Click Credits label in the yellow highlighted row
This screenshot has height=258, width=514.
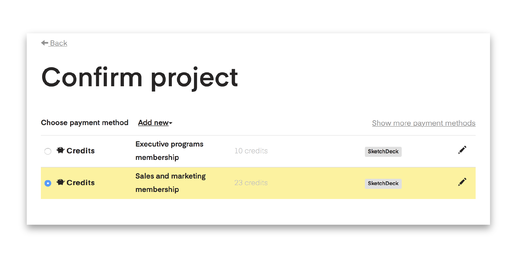(80, 183)
